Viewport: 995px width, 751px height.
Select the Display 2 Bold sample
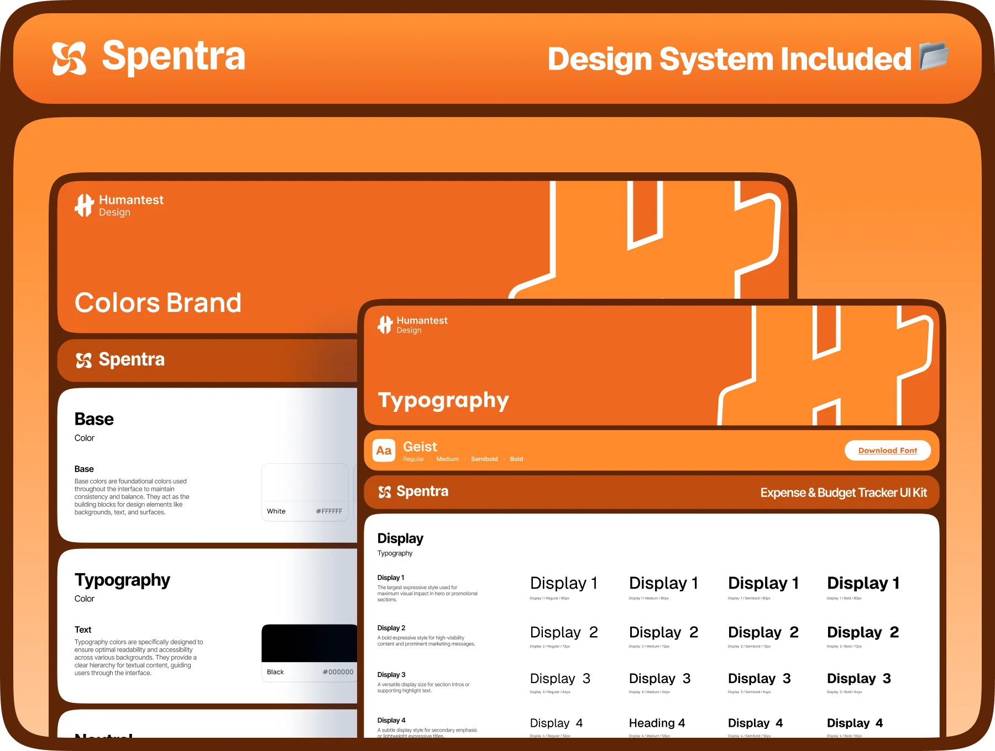click(863, 632)
